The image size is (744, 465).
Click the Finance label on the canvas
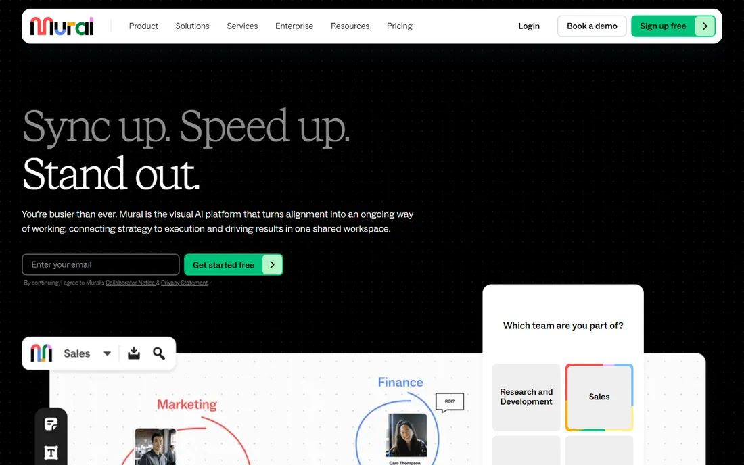pos(400,382)
